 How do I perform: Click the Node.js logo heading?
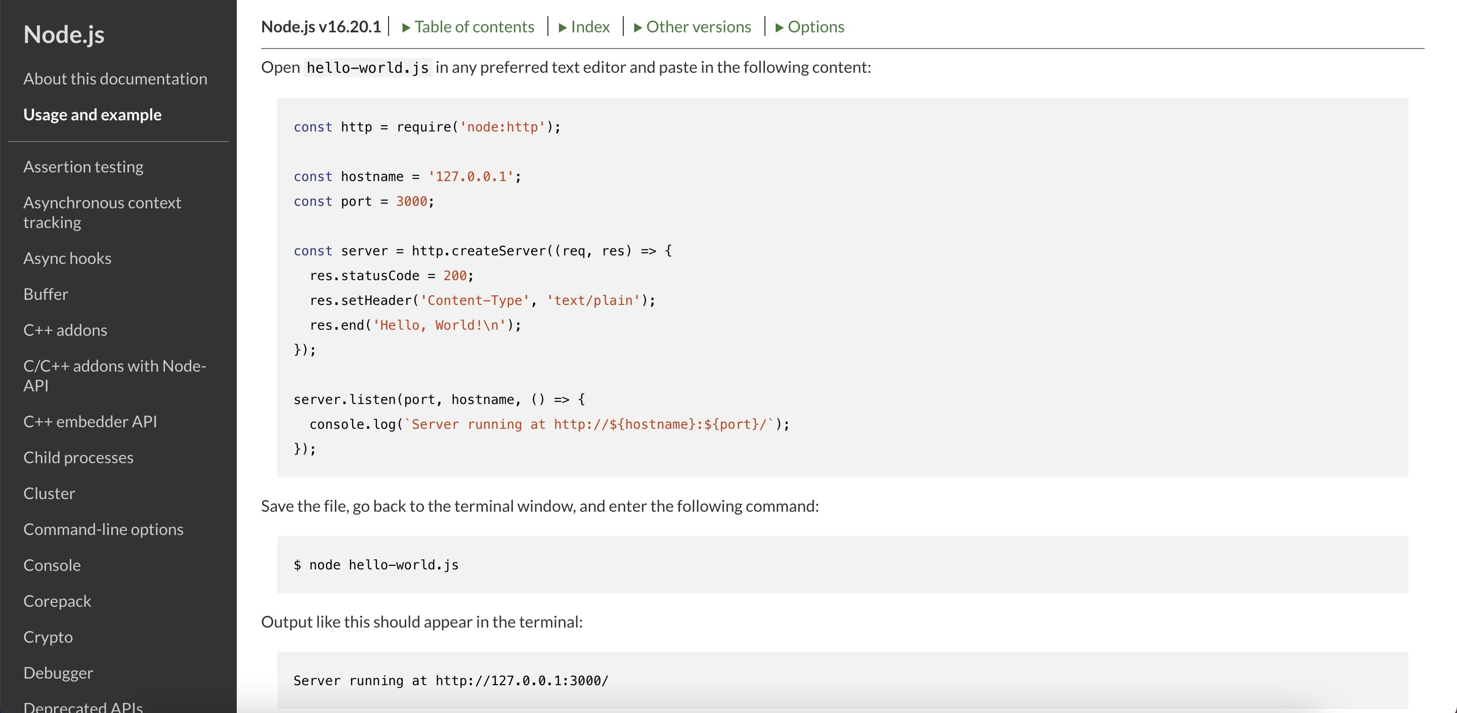point(64,34)
